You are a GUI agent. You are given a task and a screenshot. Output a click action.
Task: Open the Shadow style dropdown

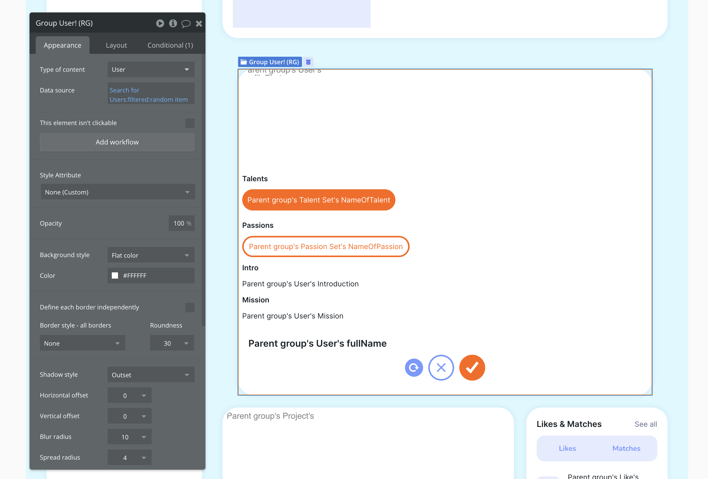click(151, 375)
